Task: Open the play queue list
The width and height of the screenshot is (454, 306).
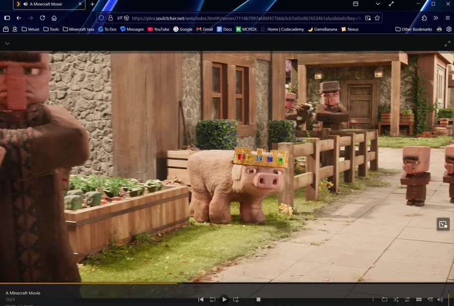Action: (x=430, y=299)
